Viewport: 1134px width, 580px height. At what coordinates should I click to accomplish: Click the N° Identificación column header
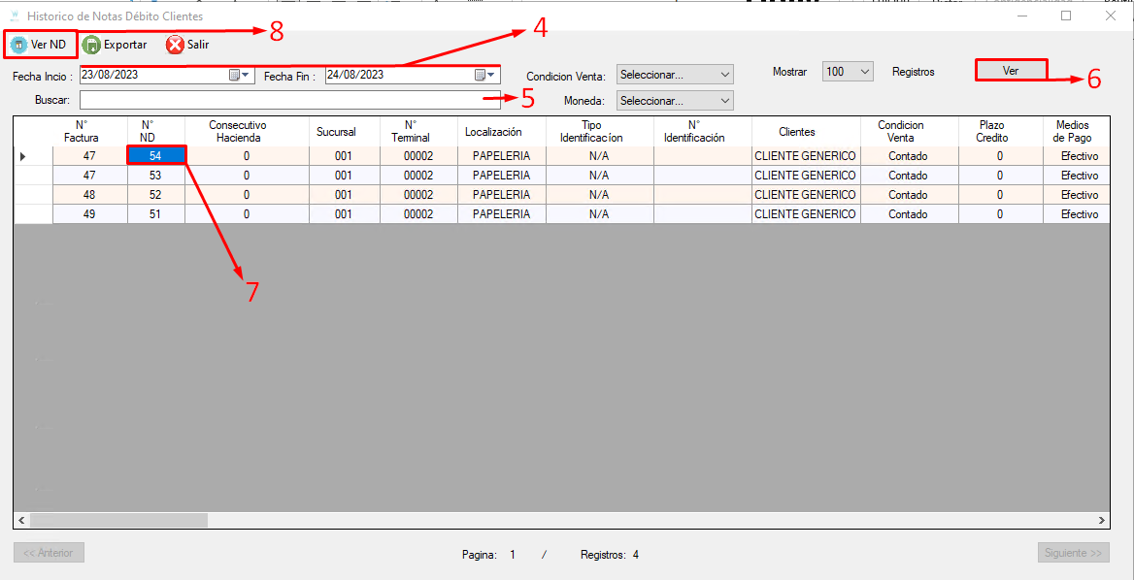703,131
